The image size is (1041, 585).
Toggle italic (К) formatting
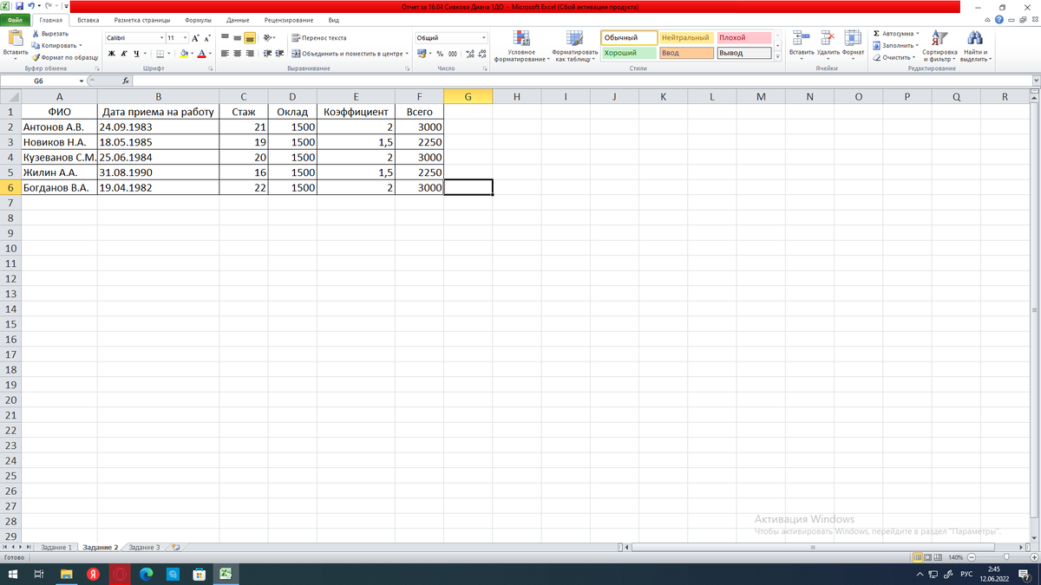[x=124, y=54]
